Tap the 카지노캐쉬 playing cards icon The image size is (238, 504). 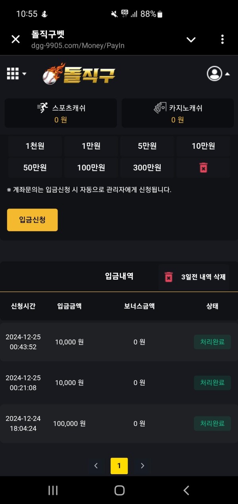pyautogui.click(x=160, y=108)
